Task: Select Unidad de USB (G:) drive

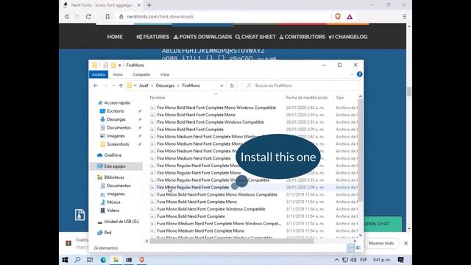Action: [121, 222]
